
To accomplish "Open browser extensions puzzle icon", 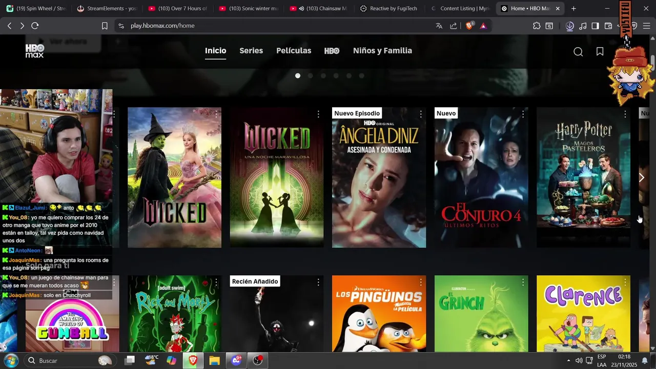I will pyautogui.click(x=537, y=26).
